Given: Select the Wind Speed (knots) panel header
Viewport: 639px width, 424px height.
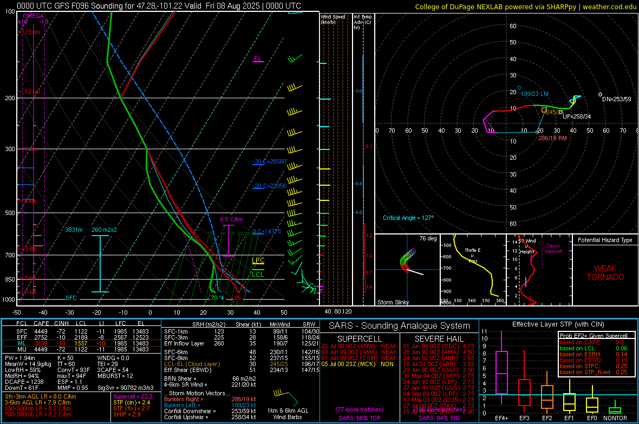Looking at the screenshot, I should pyautogui.click(x=333, y=19).
